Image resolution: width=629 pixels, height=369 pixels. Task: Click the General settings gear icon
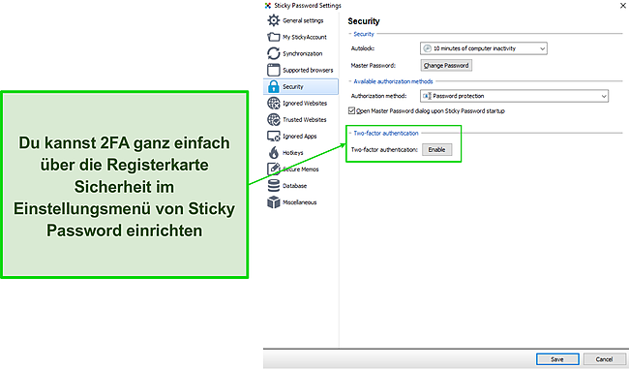[274, 20]
